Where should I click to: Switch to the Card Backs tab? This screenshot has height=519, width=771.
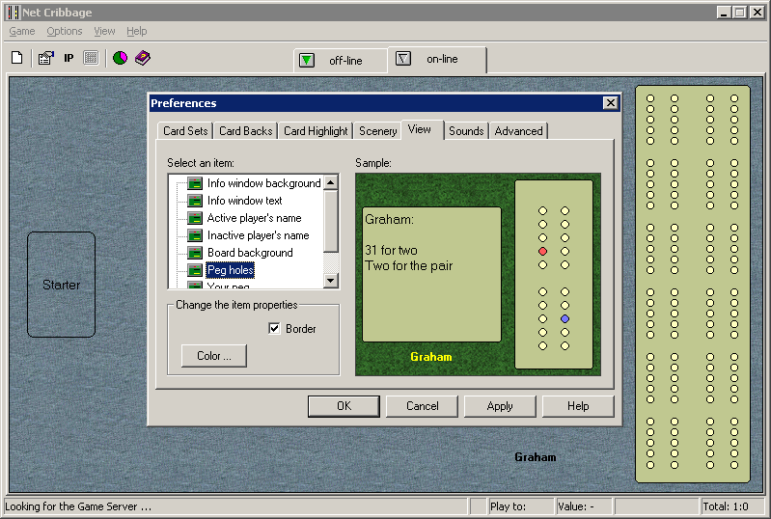(x=245, y=131)
